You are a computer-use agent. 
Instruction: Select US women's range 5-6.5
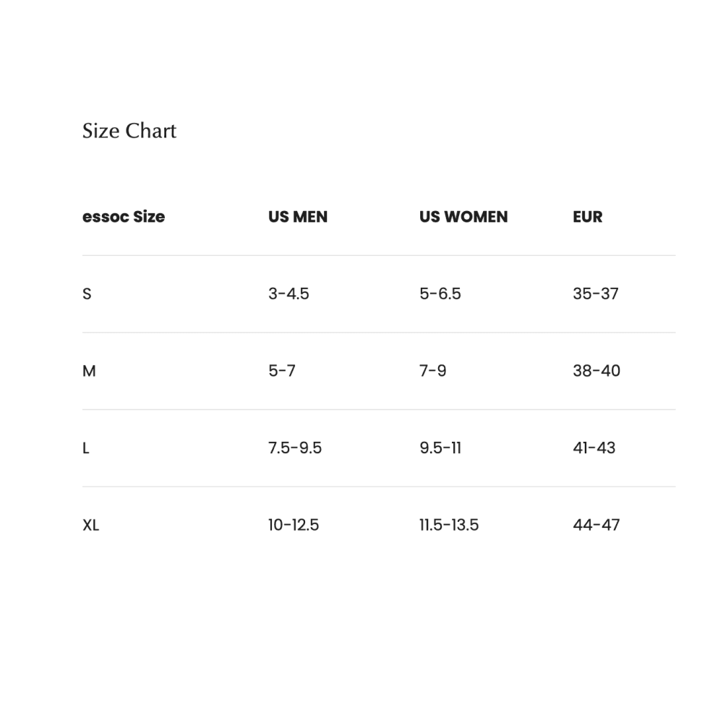point(440,294)
